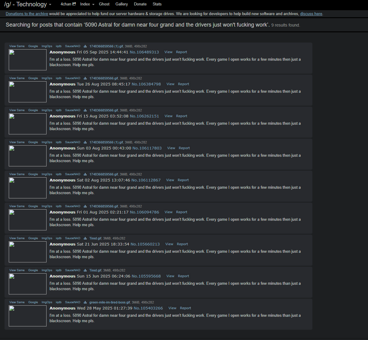Click View for post No.106384798

tap(170, 84)
